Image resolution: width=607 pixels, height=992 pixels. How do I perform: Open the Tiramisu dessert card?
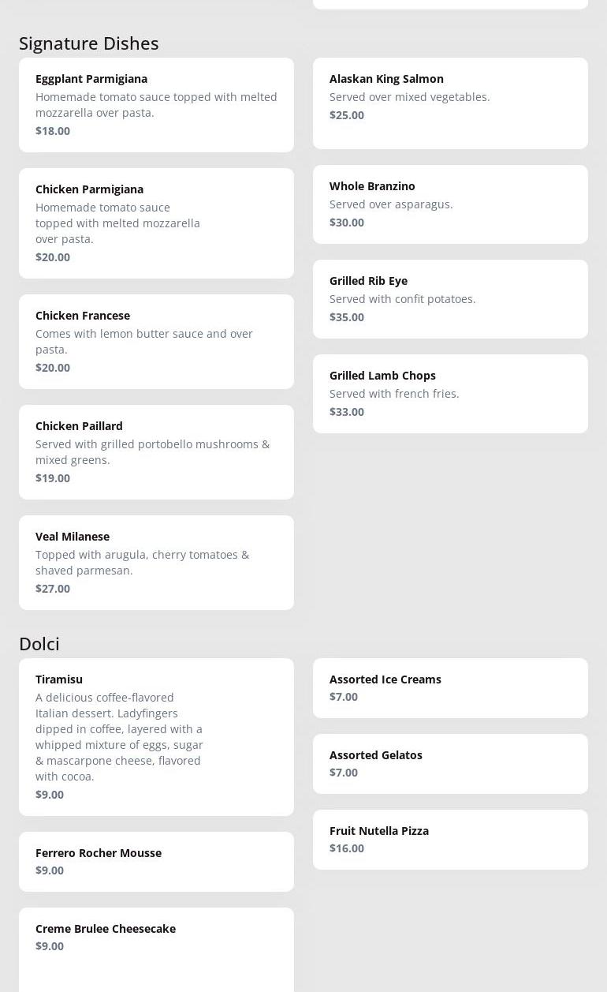coord(156,736)
